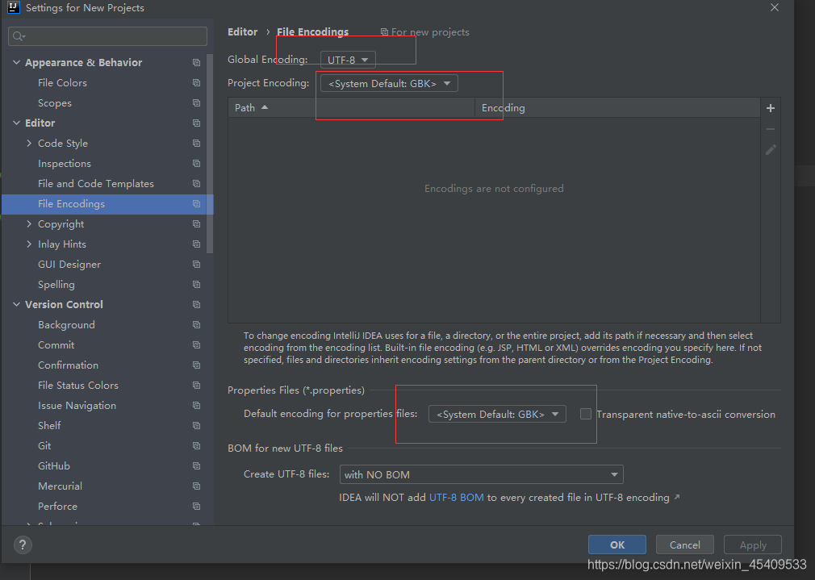Screen dimensions: 815x580
Task: Click the search magnifier icon
Action: click(19, 35)
